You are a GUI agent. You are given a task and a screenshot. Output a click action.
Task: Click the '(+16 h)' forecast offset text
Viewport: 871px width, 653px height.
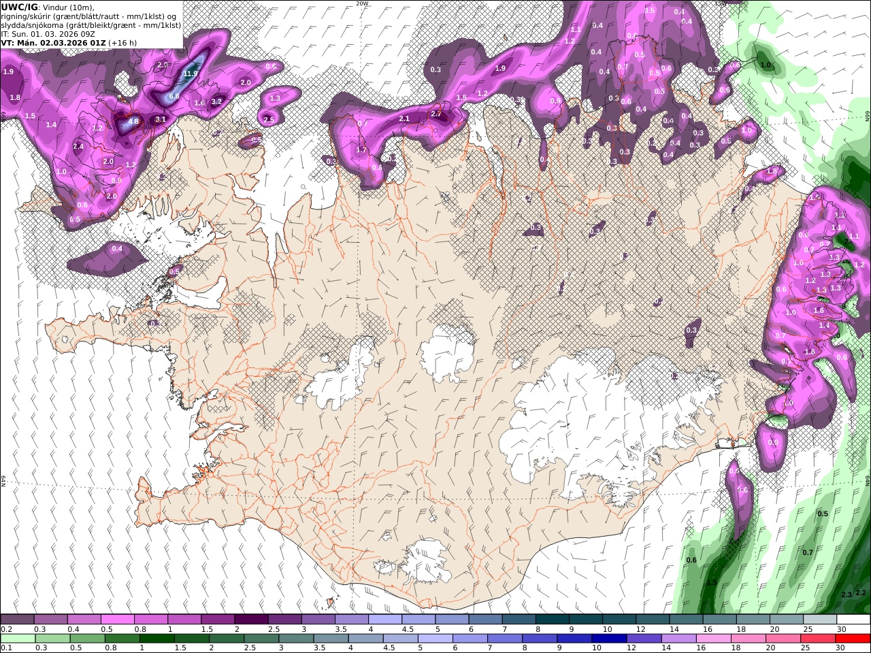pyautogui.click(x=122, y=42)
